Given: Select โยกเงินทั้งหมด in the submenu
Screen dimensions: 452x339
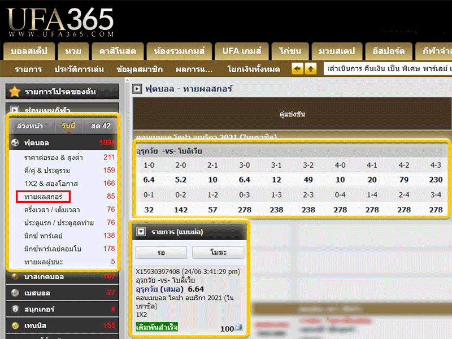Looking at the screenshot, I should (253, 69).
